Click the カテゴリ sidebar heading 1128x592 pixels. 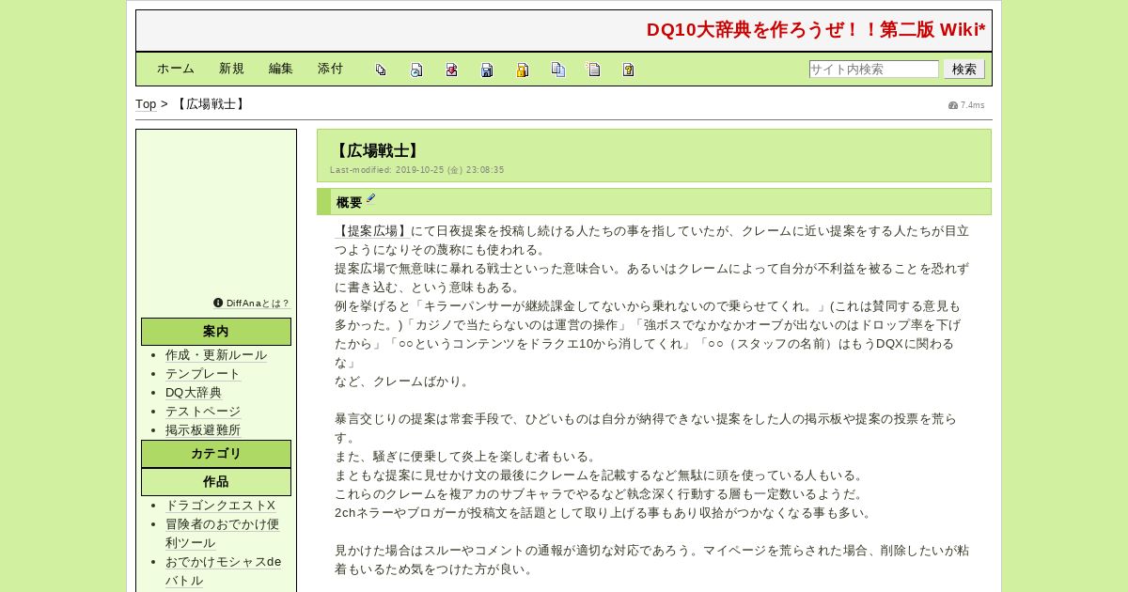(216, 454)
